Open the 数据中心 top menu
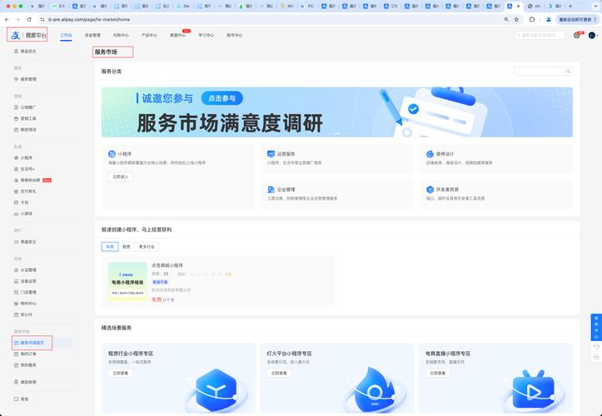This screenshot has width=602, height=416. [x=177, y=35]
